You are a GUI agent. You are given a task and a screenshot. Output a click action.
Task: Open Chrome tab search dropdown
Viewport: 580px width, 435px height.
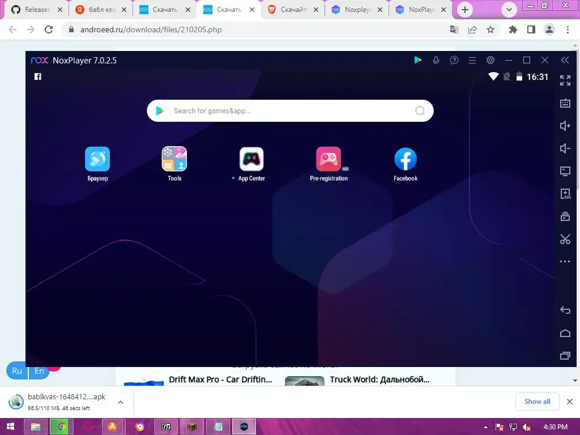point(509,10)
